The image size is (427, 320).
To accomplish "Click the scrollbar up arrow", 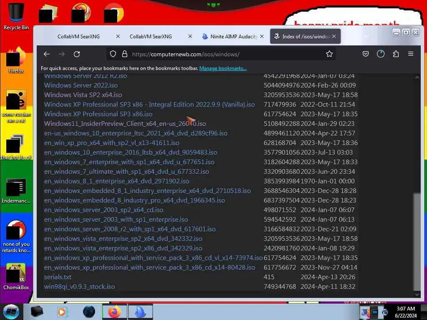I will (x=417, y=77).
